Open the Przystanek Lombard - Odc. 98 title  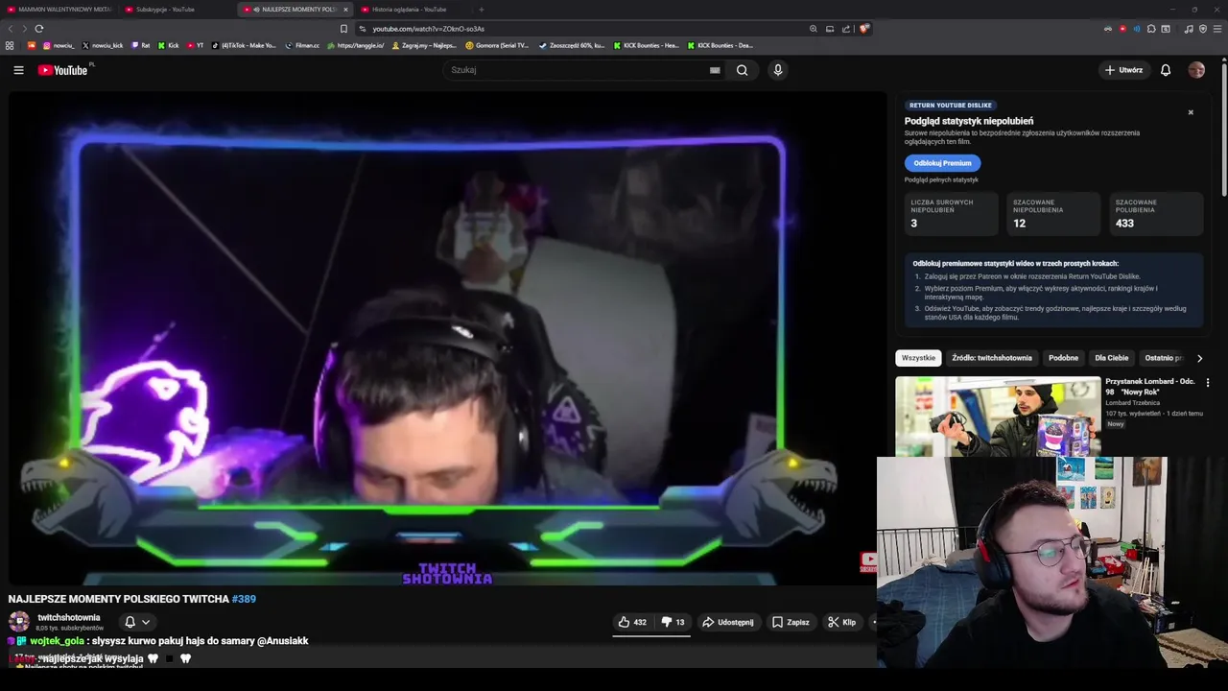[x=1150, y=386]
